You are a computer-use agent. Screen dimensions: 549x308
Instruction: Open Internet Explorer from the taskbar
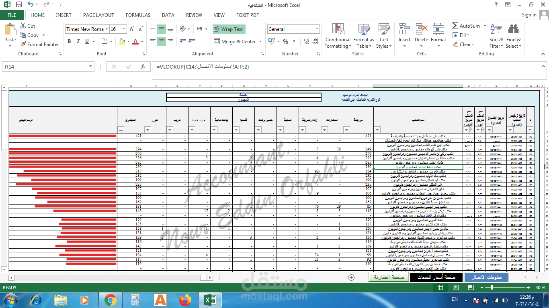pos(36,300)
